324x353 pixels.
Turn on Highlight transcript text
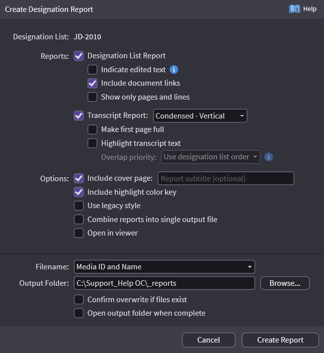[x=92, y=143]
